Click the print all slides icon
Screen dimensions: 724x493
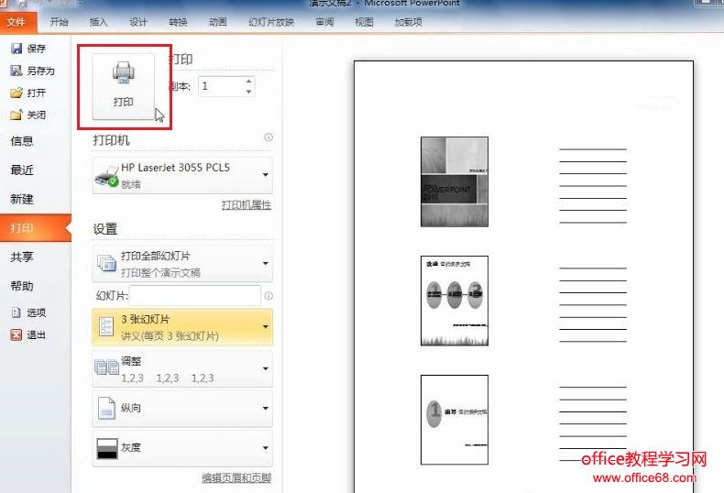pos(106,263)
